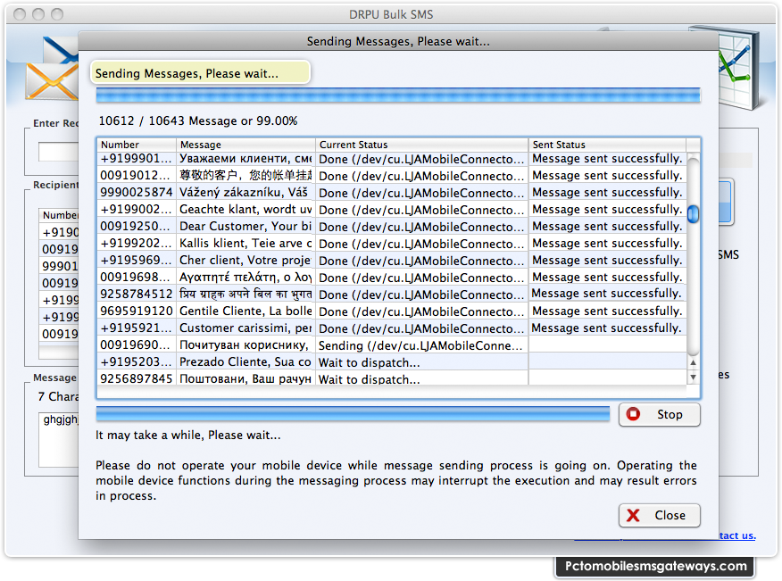Click the 'Prezado Cliente, Sua co' message cell

[x=245, y=362]
